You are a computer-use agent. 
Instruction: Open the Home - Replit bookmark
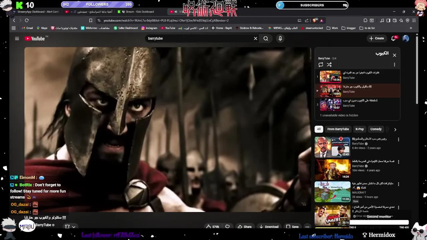tap(222, 28)
